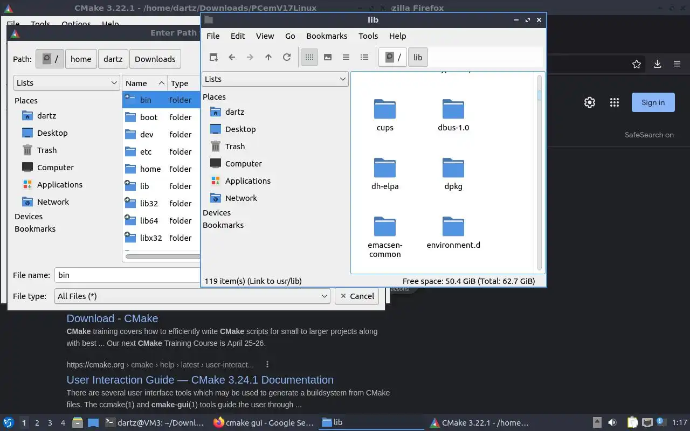Screen dimensions: 690x431
Task: Open the cups folder
Action: tap(385, 115)
